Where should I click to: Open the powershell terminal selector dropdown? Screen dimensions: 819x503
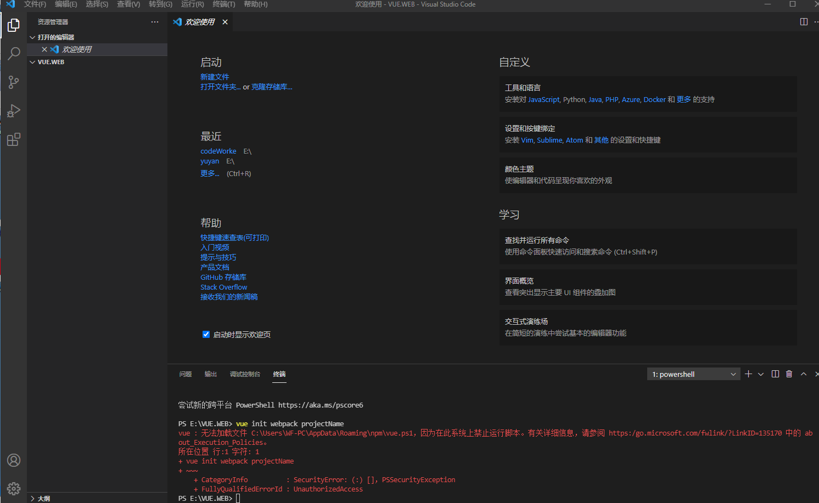[x=694, y=374]
